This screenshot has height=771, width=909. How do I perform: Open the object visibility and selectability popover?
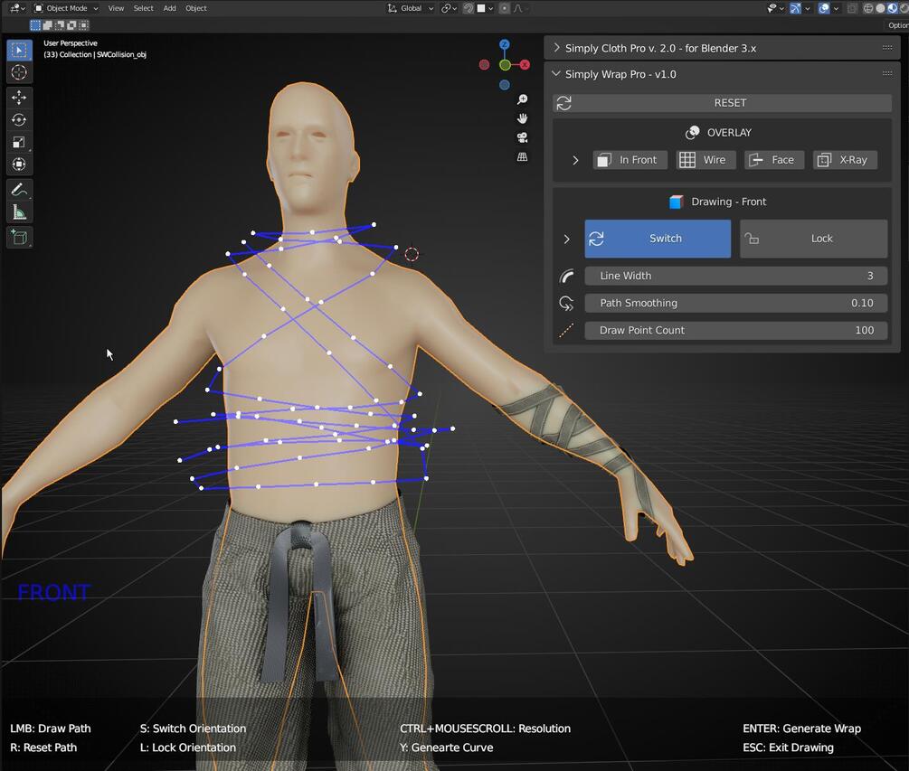tap(774, 8)
